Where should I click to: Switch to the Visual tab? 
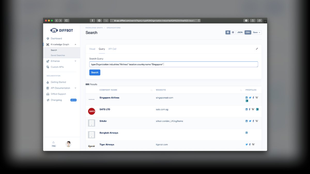click(x=92, y=49)
